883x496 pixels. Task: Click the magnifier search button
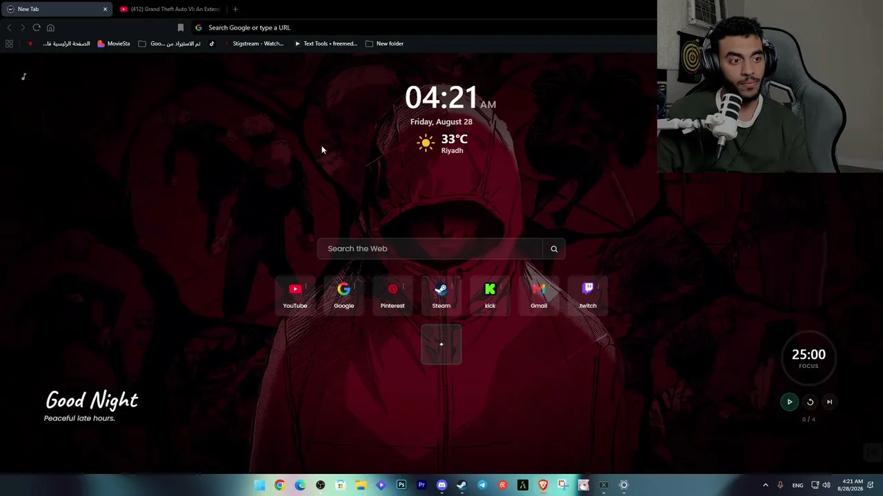554,249
